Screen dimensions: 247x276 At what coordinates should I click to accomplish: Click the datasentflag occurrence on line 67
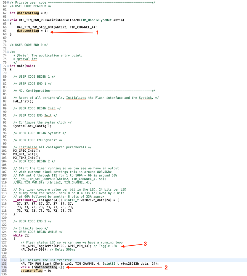point(28,31)
